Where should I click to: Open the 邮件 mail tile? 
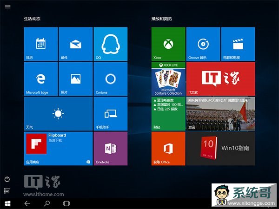click(76, 44)
